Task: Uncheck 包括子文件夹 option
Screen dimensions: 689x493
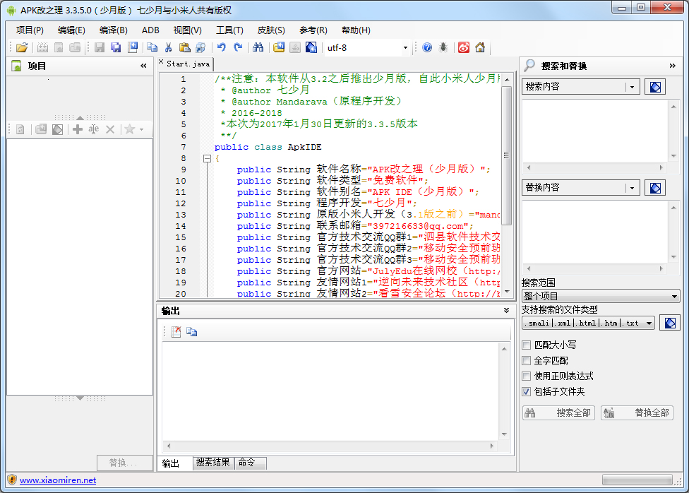Action: coord(525,391)
